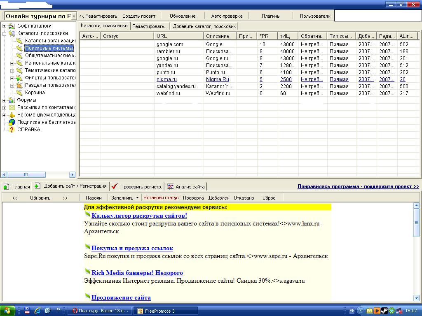Expand the Тематические каталоги node
The height and width of the screenshot is (316, 422).
pos(12,71)
